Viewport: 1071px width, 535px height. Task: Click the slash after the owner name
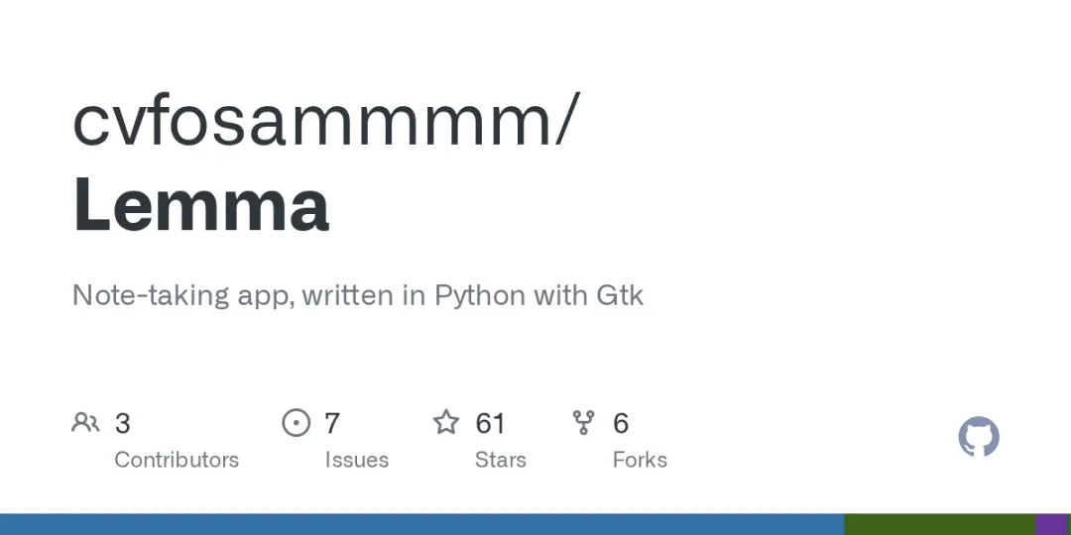tap(567, 120)
